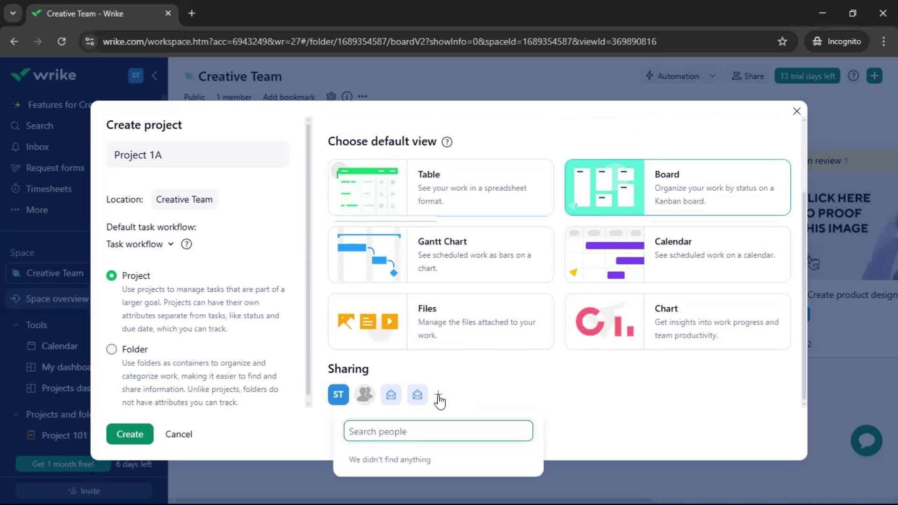Click the 1 member link

(x=234, y=97)
